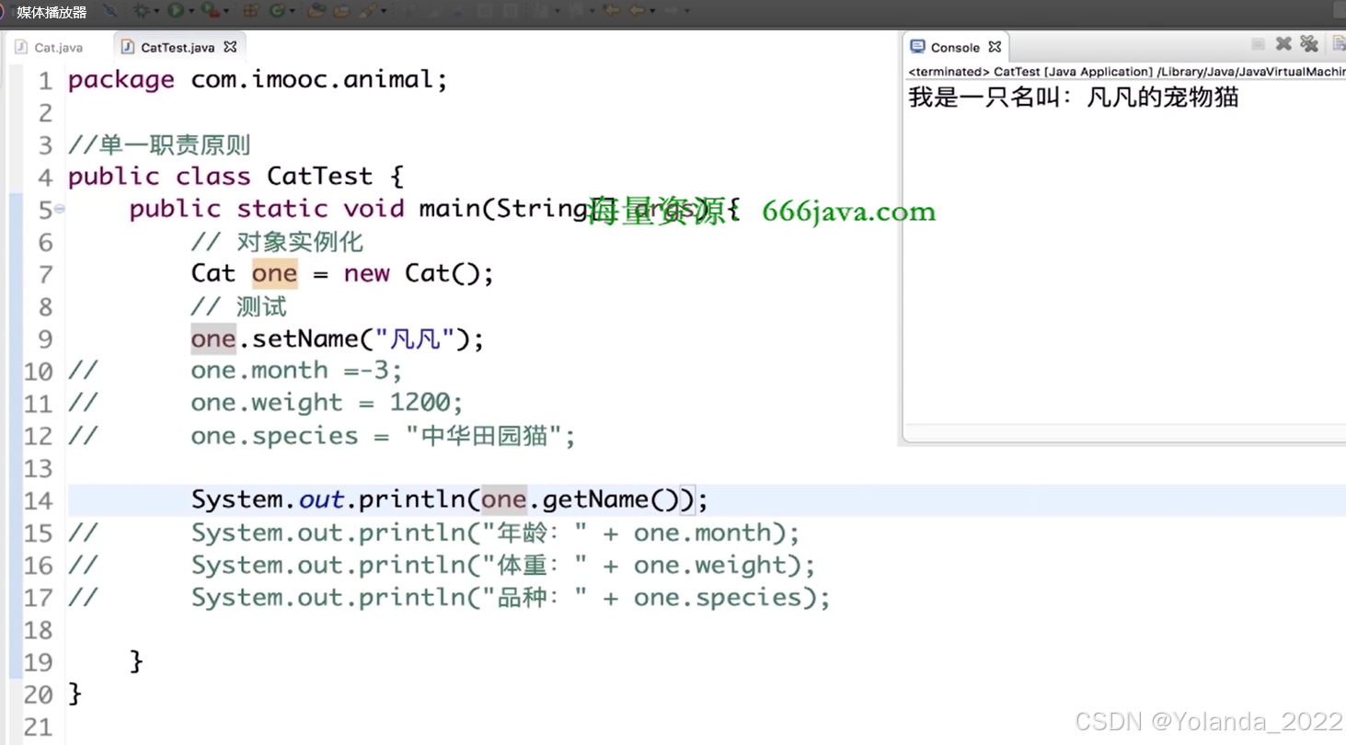Click the Open Type icon

click(x=316, y=11)
